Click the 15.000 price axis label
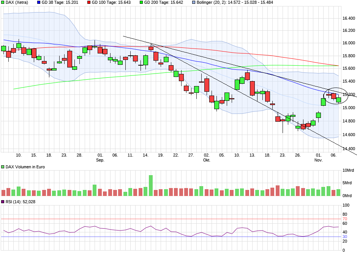 pyautogui.click(x=349, y=108)
